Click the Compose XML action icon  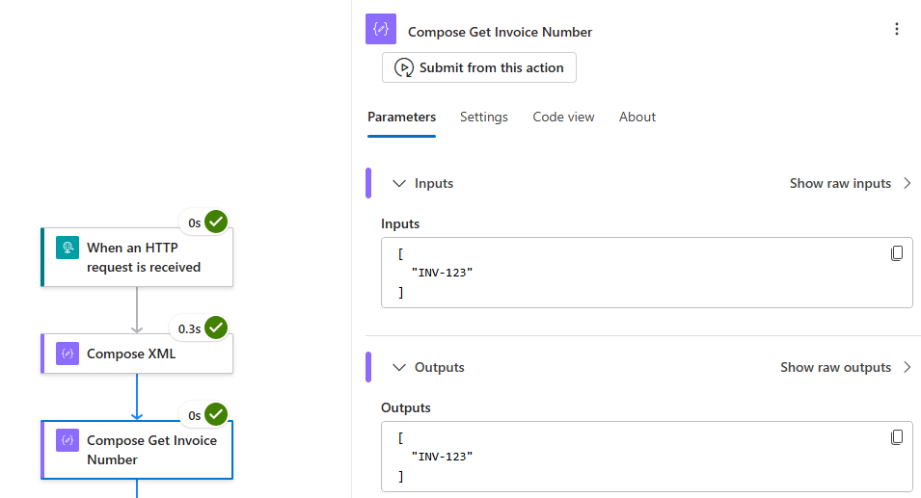point(67,354)
